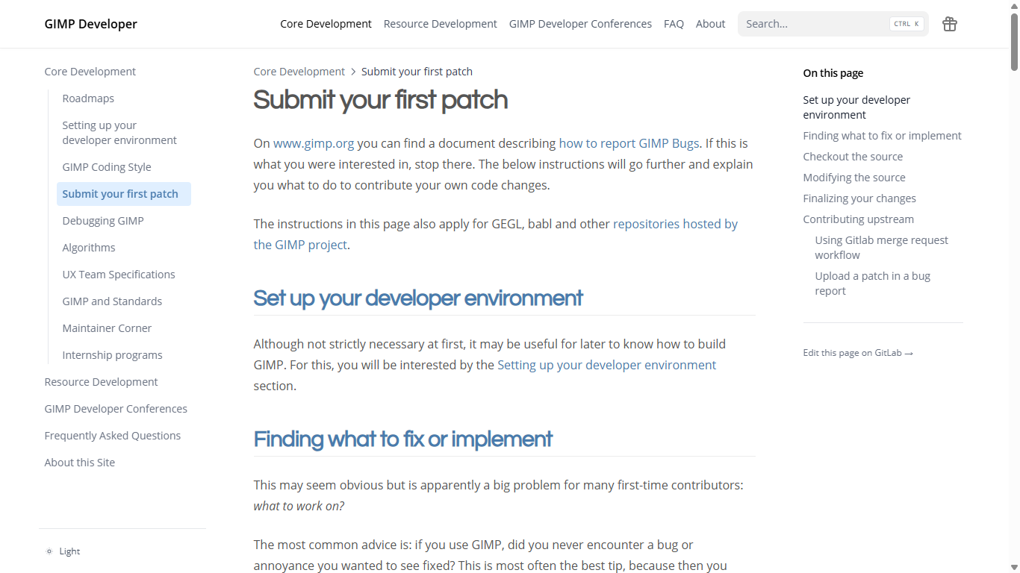Select UX Team Specifications from the sidebar
Image resolution: width=1020 pixels, height=573 pixels.
coord(119,274)
